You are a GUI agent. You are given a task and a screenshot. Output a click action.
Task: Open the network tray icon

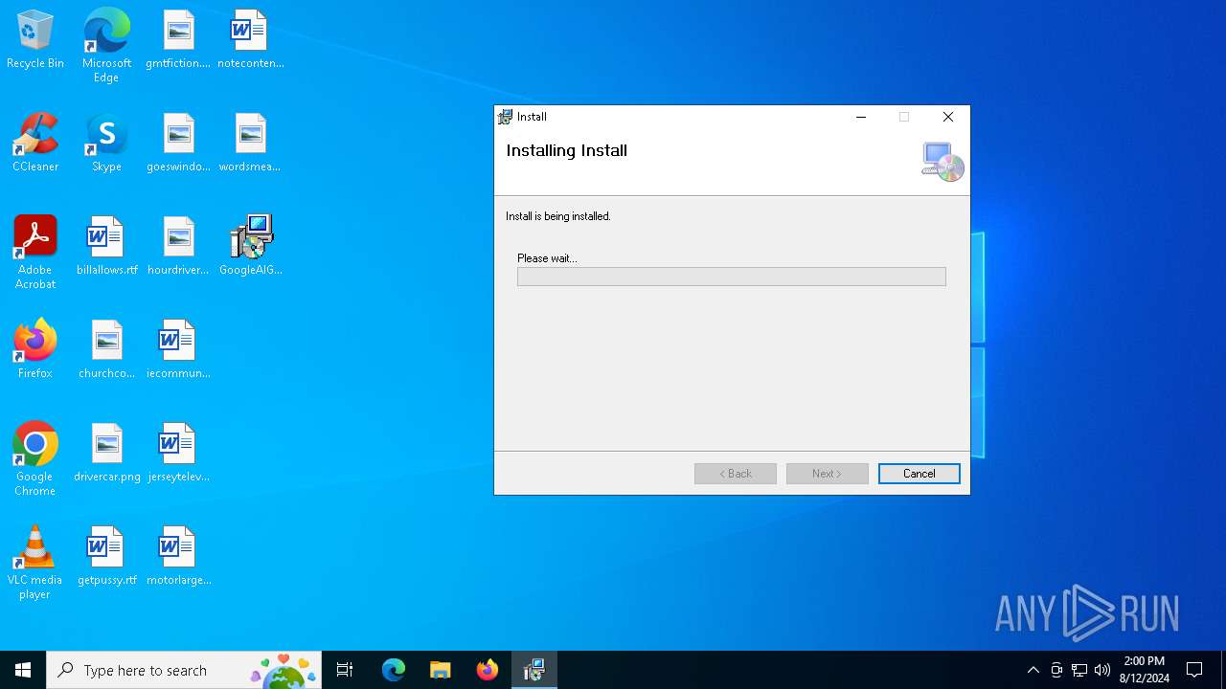click(1079, 670)
